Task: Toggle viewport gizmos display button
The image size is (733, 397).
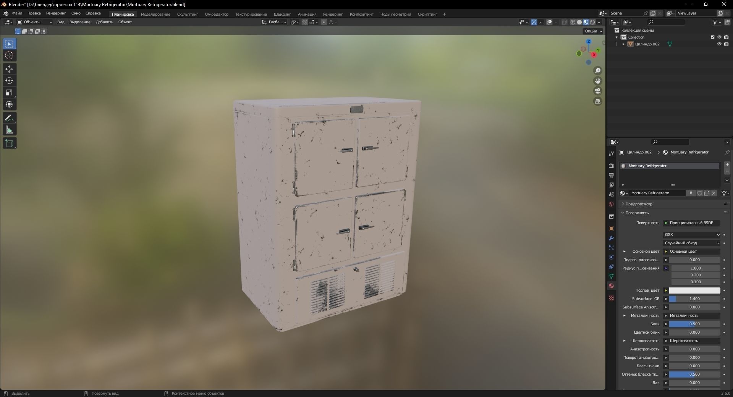Action: click(x=534, y=22)
